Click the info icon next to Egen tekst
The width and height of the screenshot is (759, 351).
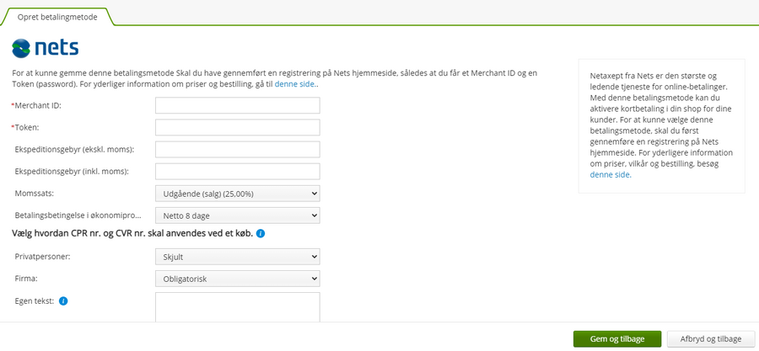63,300
